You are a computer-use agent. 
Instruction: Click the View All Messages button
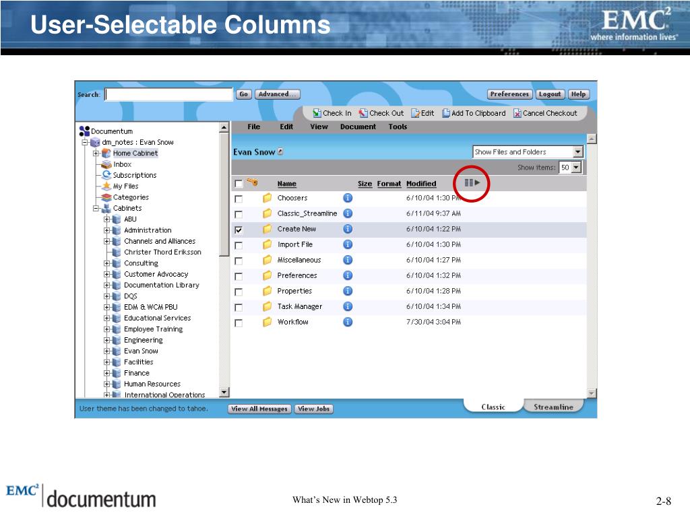[259, 409]
